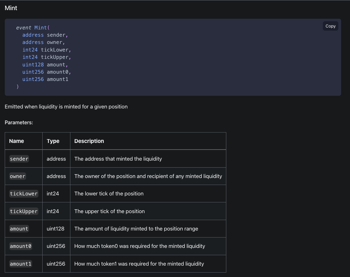Click 'Emitted when liquidity is minted' sentence

coord(66,107)
